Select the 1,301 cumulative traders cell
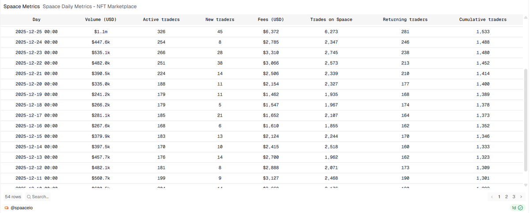 483,178
